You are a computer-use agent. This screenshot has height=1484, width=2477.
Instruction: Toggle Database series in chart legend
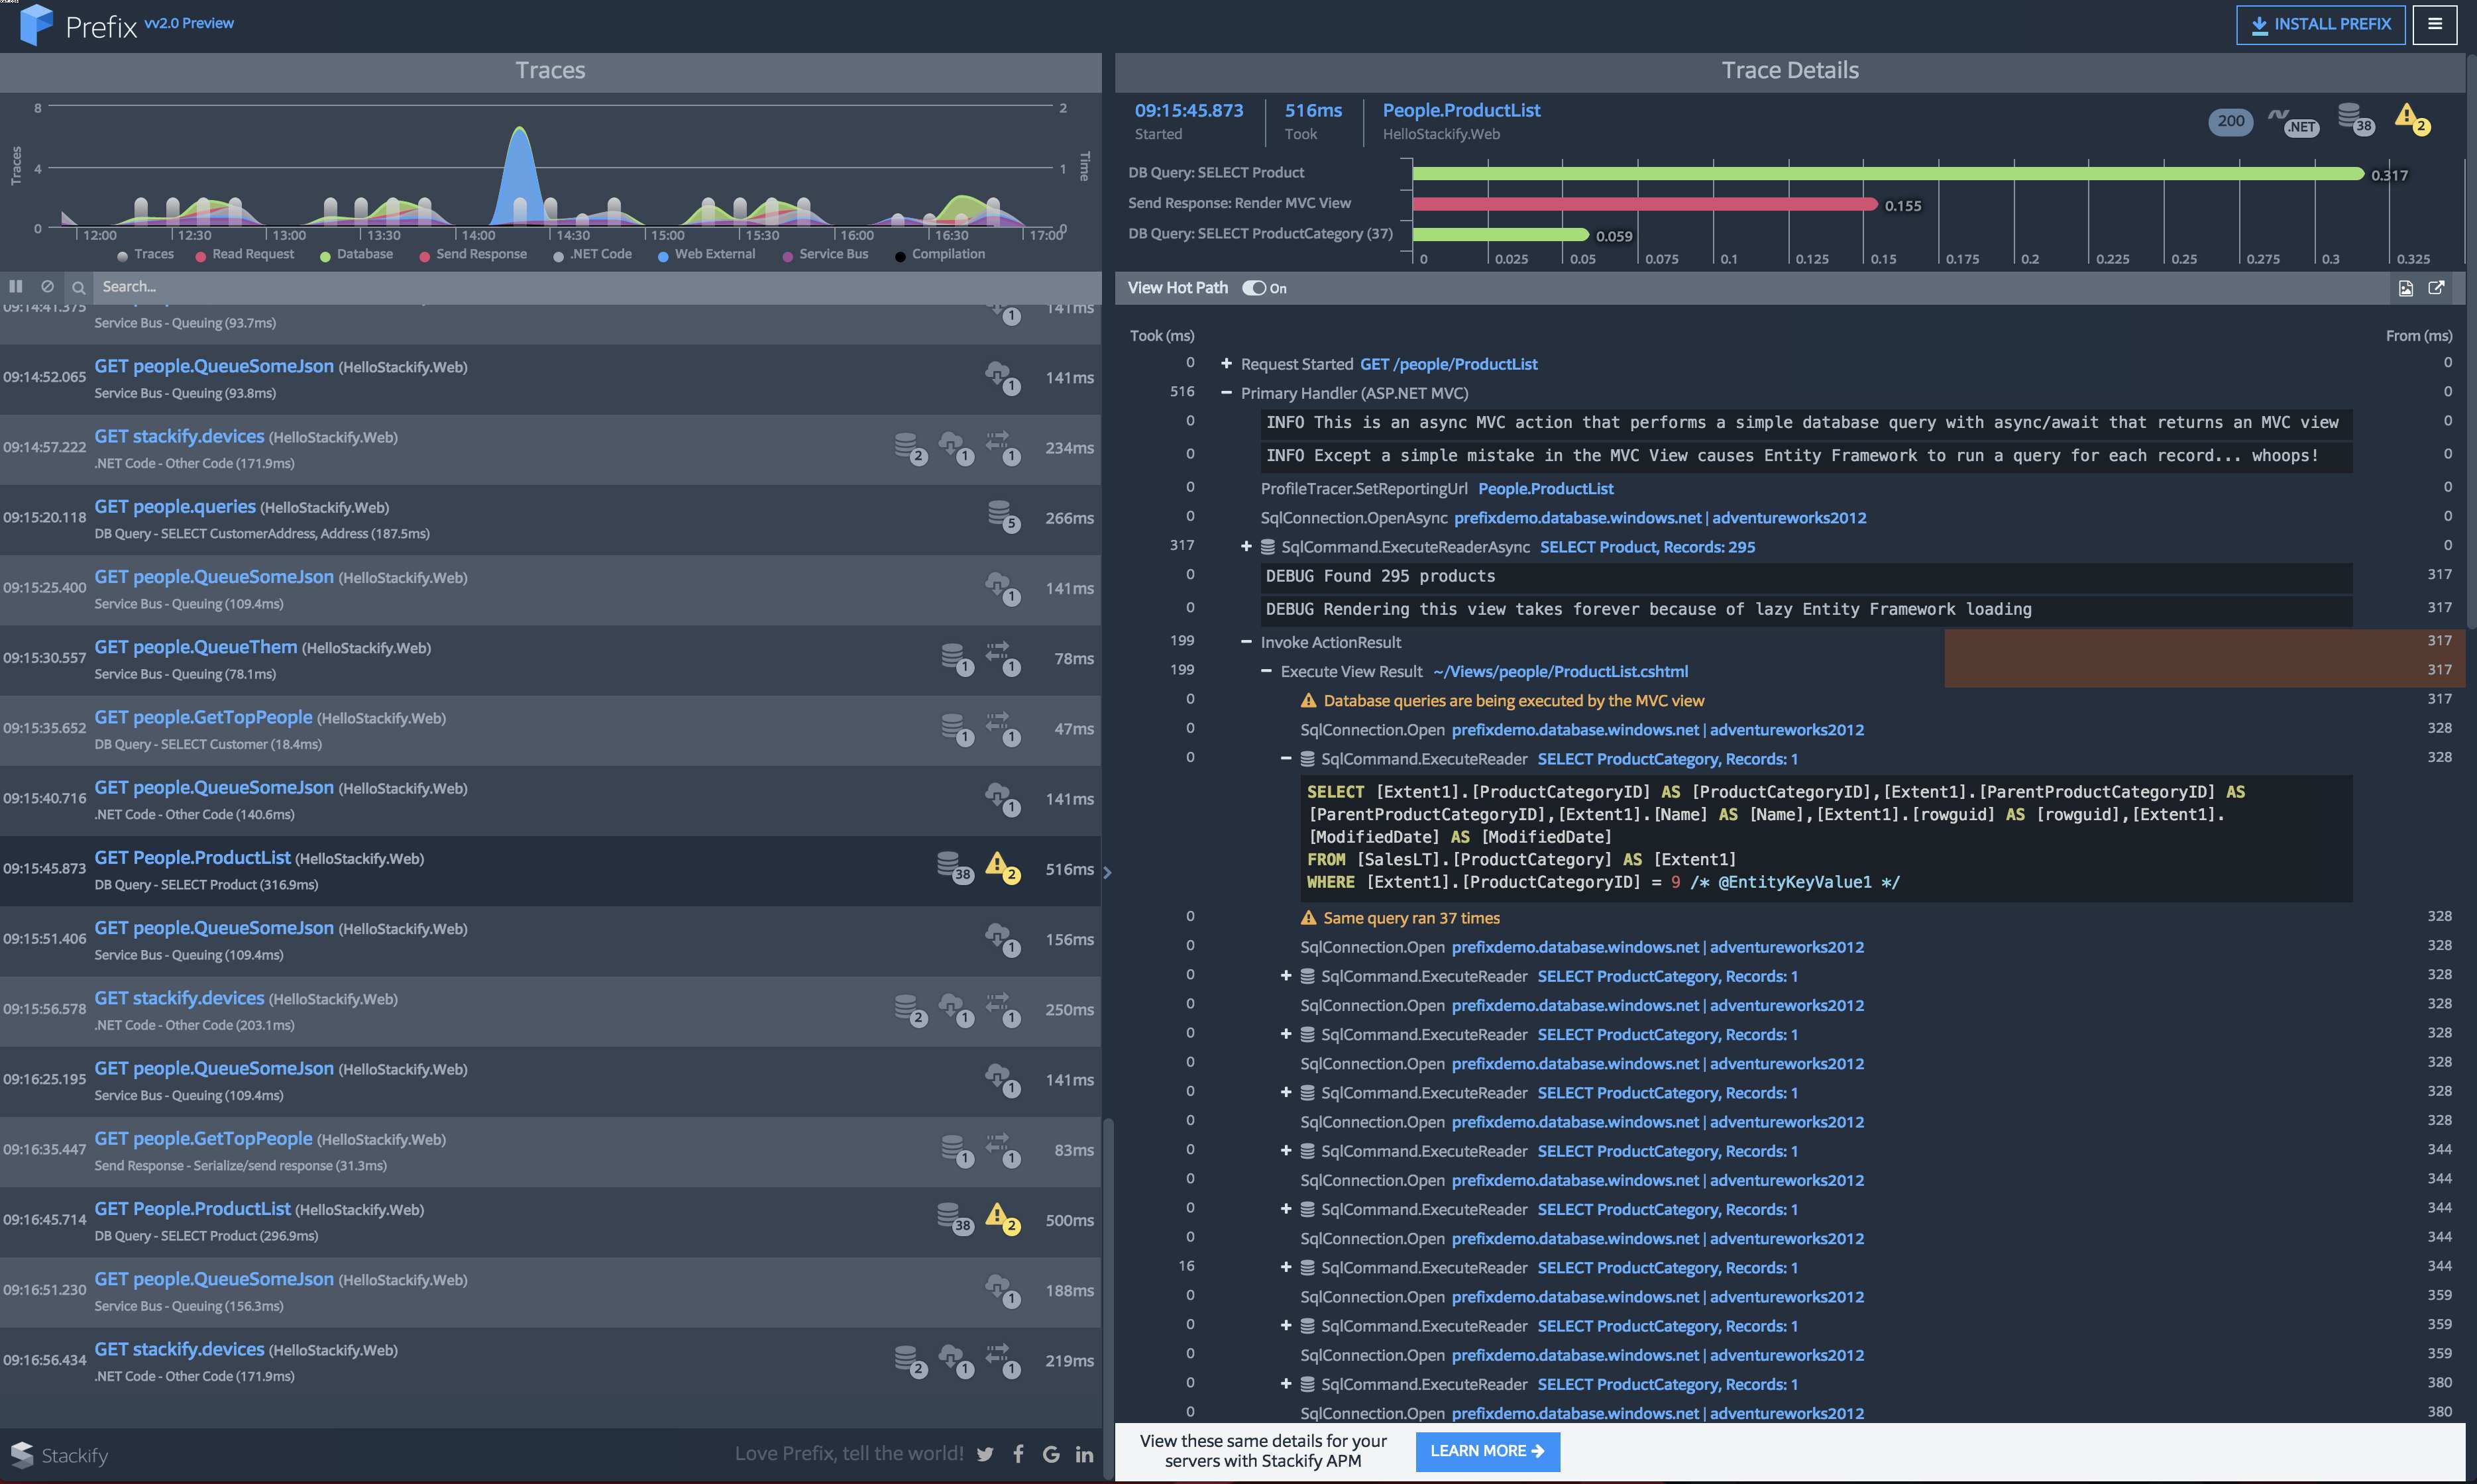coord(356,254)
